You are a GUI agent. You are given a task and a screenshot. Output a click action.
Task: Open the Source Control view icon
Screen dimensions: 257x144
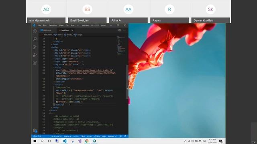(35, 47)
